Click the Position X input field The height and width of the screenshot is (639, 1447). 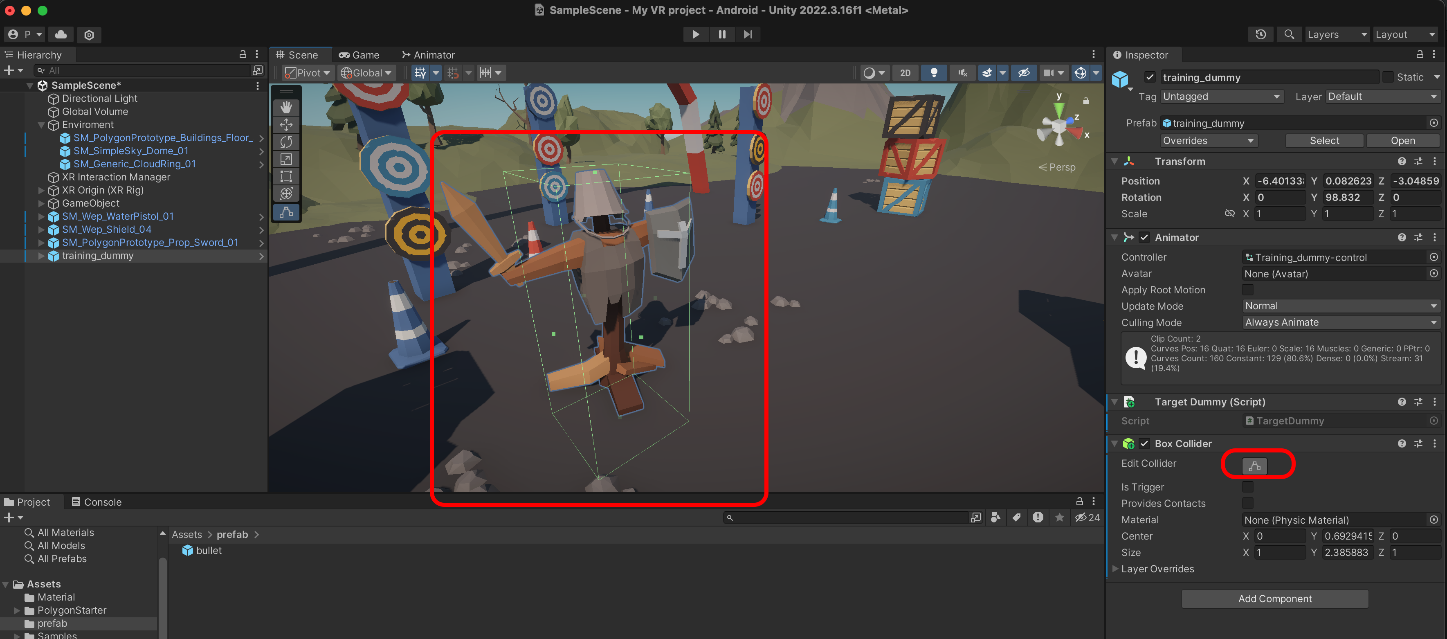click(1280, 180)
